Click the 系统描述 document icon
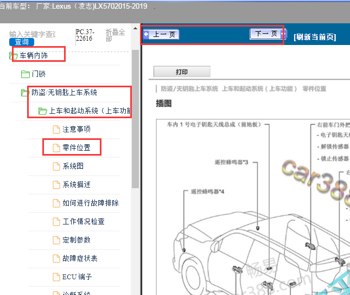Screen dimensions: 350x295 56,185
